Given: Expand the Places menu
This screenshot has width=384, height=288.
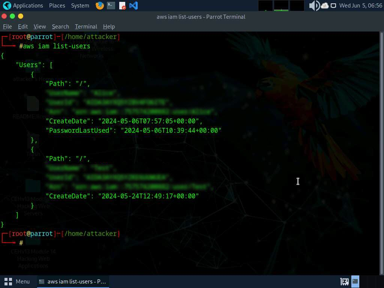Looking at the screenshot, I should (x=57, y=6).
